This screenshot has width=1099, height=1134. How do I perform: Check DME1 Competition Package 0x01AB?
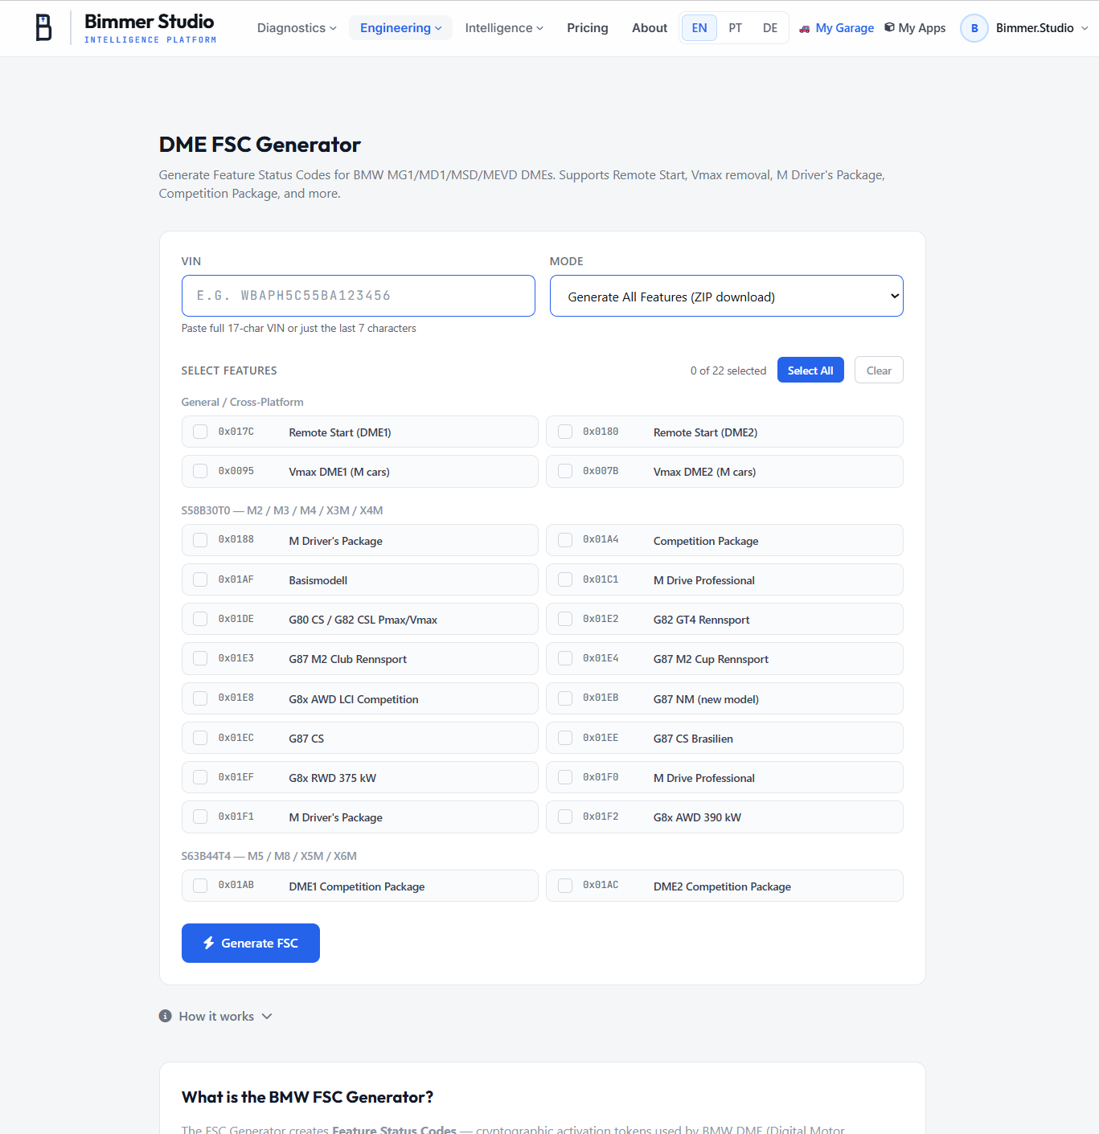coord(200,886)
